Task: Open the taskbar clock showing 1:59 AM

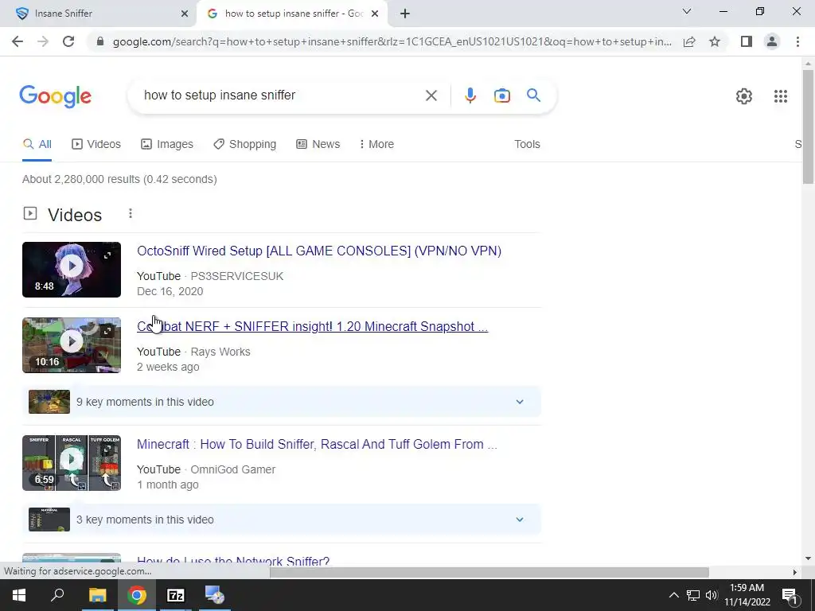Action: (747, 595)
